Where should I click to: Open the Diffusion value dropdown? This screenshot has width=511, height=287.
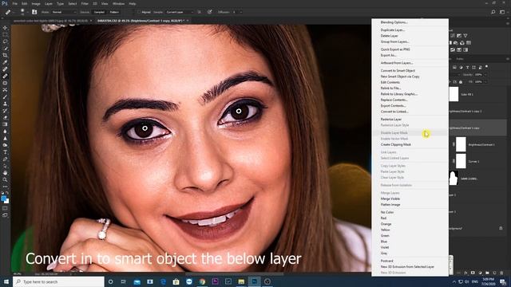(241, 12)
